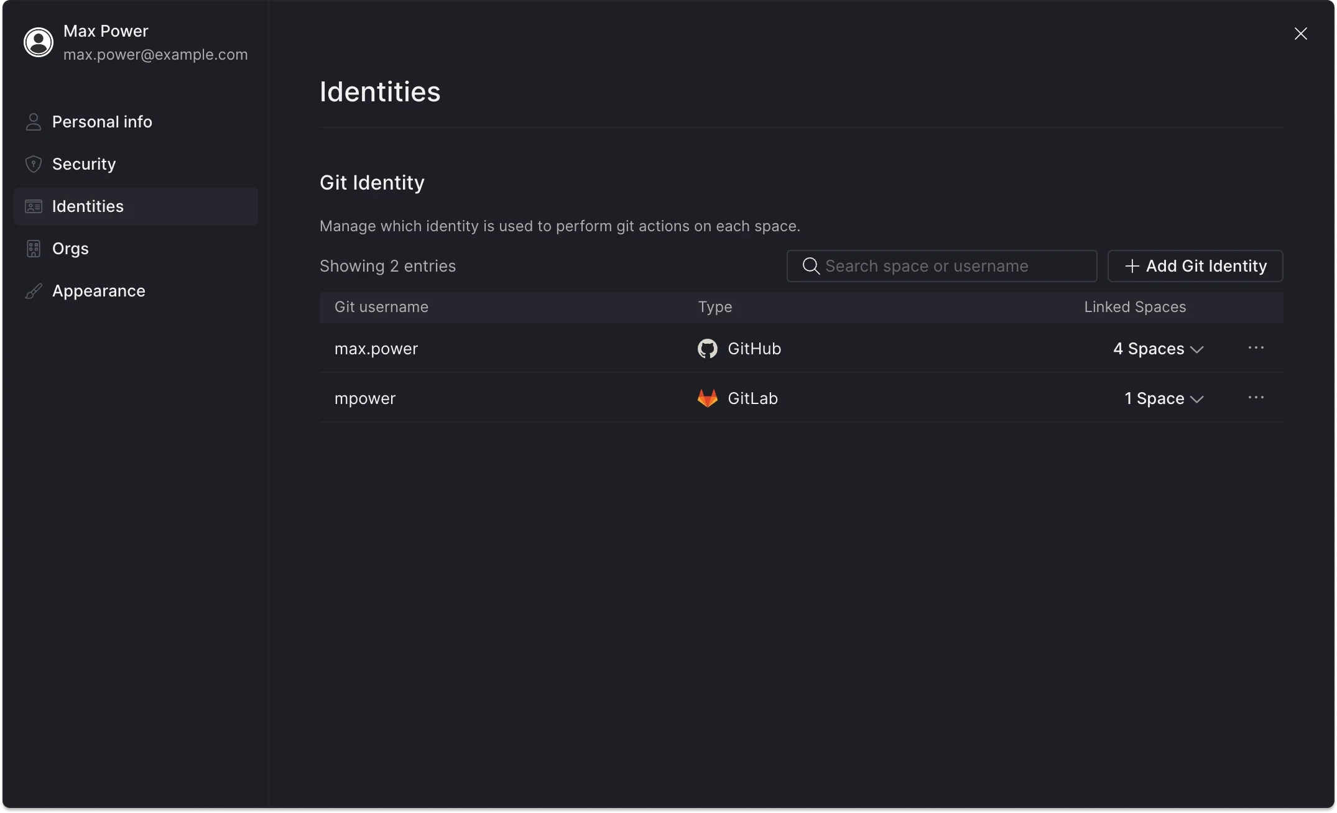The width and height of the screenshot is (1337, 813).
Task: Click the max.power@example.com email text
Action: [x=155, y=55]
